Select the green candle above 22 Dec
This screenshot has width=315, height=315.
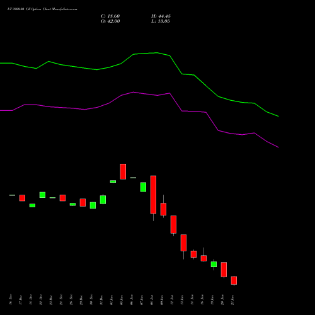(x=42, y=195)
